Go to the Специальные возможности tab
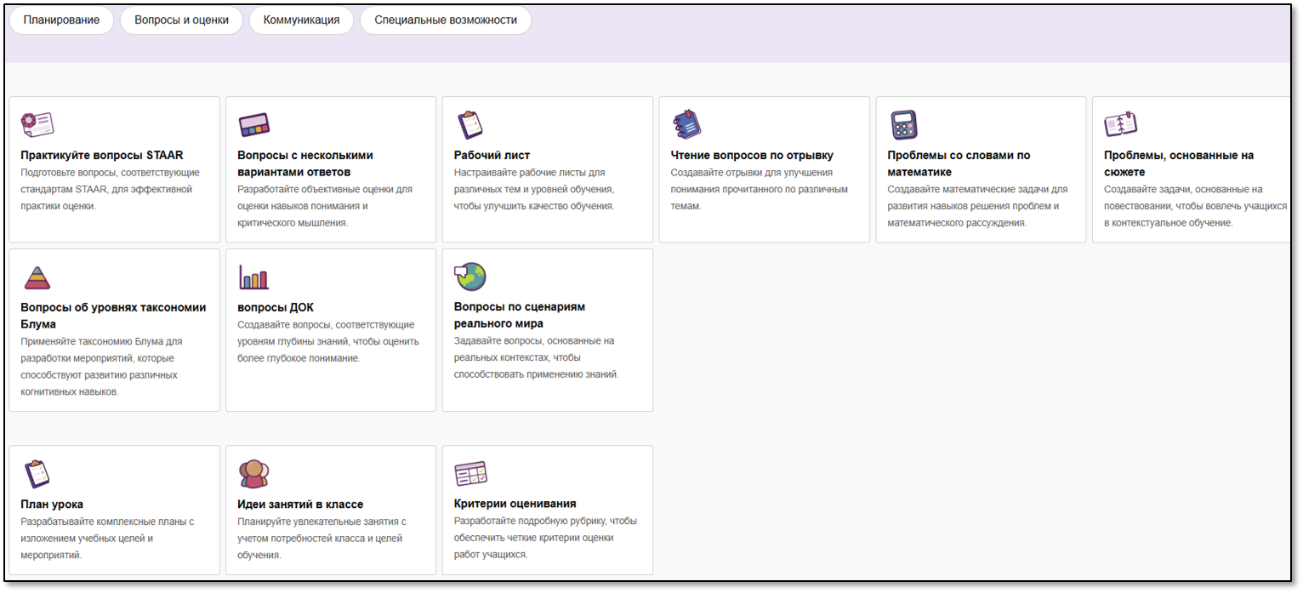The height and width of the screenshot is (593, 1303). click(446, 20)
